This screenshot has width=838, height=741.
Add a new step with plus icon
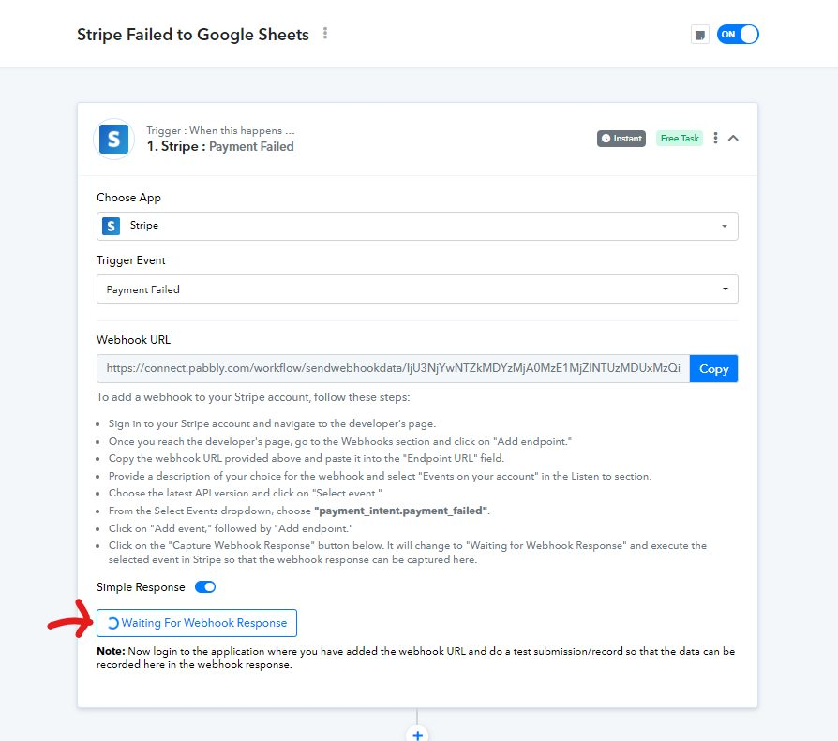point(417,734)
